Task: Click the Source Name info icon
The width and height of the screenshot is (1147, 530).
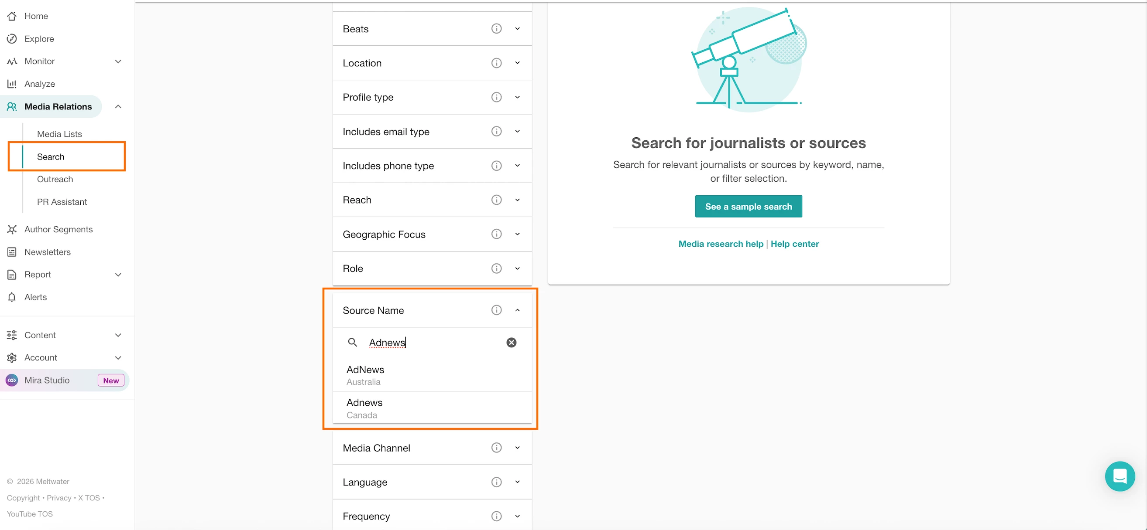Action: coord(496,310)
